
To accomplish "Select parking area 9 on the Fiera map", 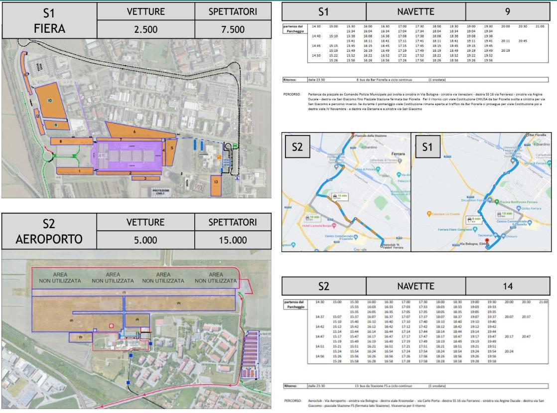I will click(56, 125).
